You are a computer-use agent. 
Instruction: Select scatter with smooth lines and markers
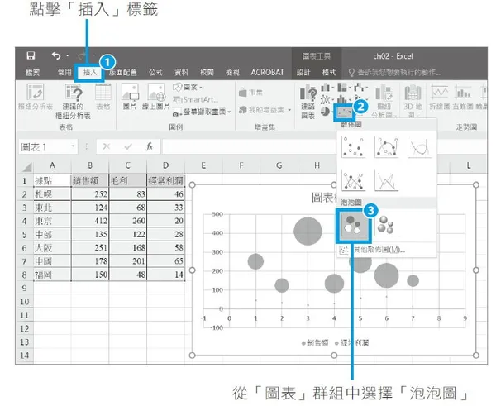tap(386, 147)
